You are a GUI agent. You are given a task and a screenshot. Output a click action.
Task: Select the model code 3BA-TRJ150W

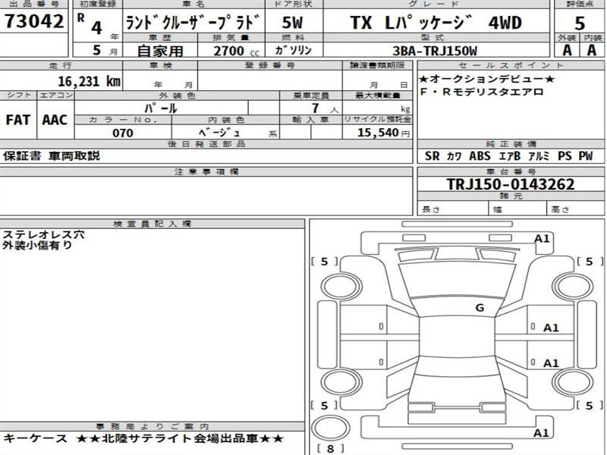(435, 51)
